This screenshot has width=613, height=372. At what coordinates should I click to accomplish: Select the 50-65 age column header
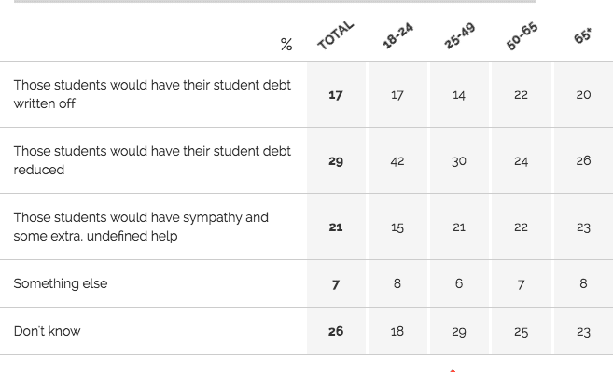(x=522, y=35)
